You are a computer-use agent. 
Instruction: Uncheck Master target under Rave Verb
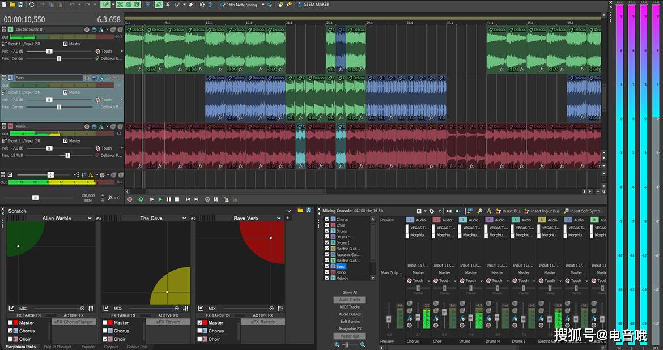[200, 323]
